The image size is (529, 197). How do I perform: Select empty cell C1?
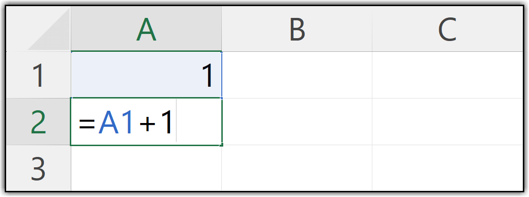(447, 75)
